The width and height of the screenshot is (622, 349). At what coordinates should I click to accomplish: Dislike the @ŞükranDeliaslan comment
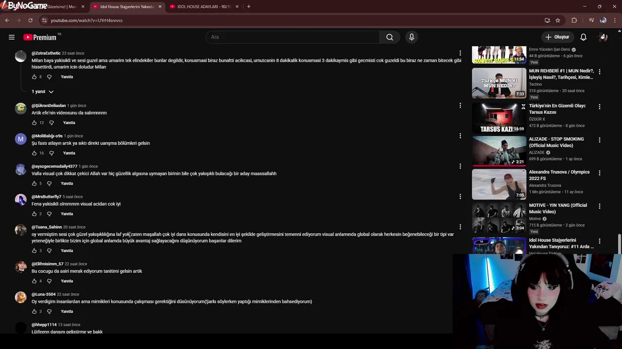click(52, 123)
